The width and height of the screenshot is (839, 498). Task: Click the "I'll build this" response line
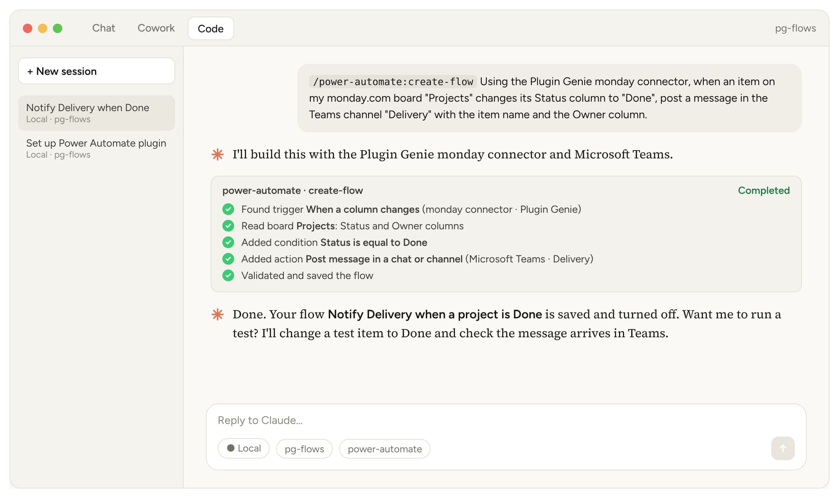(x=453, y=154)
